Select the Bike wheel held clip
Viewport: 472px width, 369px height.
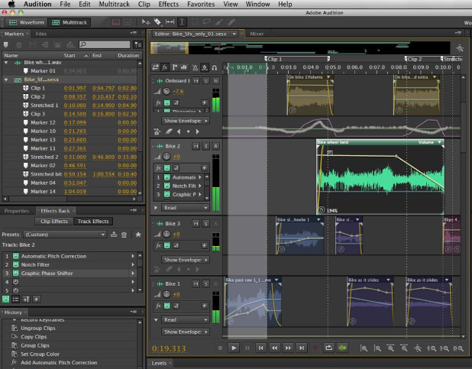[x=380, y=178]
